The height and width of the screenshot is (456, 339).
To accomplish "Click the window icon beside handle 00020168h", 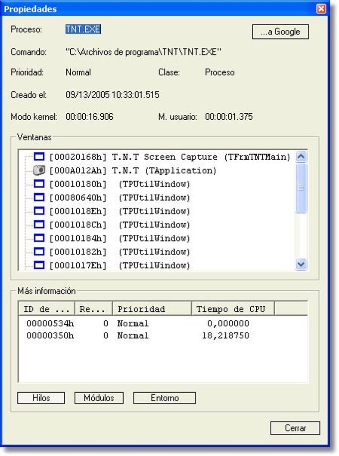I will pyautogui.click(x=39, y=157).
